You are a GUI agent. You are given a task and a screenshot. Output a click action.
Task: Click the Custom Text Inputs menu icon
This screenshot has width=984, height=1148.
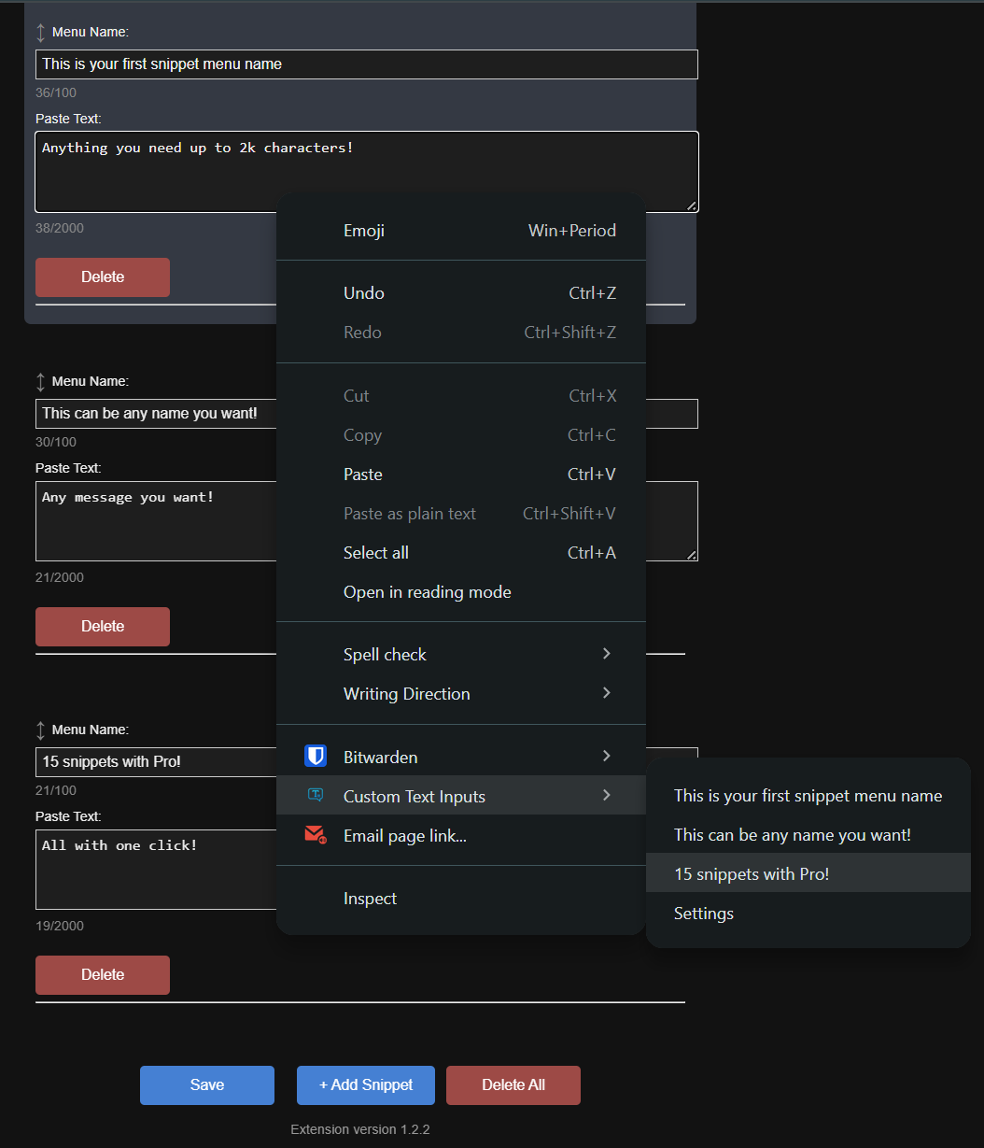click(x=315, y=796)
